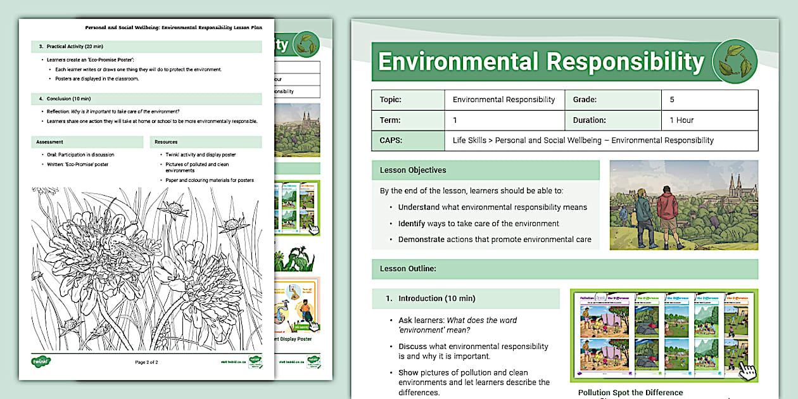Click the 'Lesson Outline:' banner
Image resolution: width=798 pixels, height=399 pixels.
pyautogui.click(x=564, y=269)
